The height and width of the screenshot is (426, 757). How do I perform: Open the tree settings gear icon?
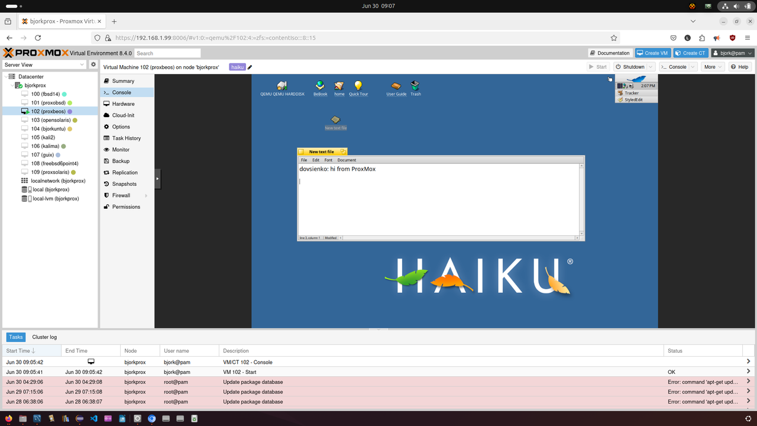click(x=93, y=64)
